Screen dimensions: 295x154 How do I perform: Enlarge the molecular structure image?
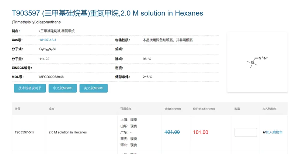click(257, 62)
